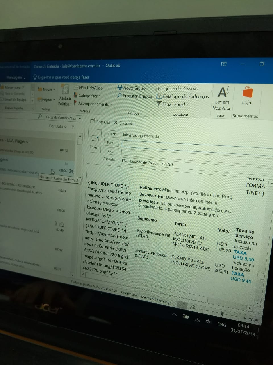Click the Pop Out window icon
273x365 pixels.
click(92, 121)
